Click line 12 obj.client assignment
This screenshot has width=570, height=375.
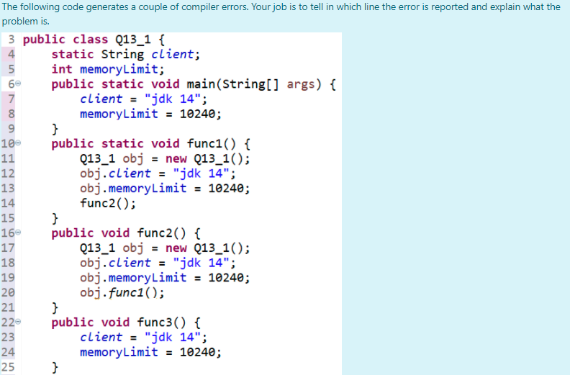(158, 173)
